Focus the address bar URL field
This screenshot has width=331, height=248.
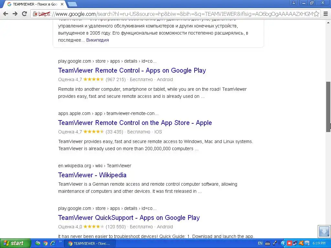click(x=175, y=14)
